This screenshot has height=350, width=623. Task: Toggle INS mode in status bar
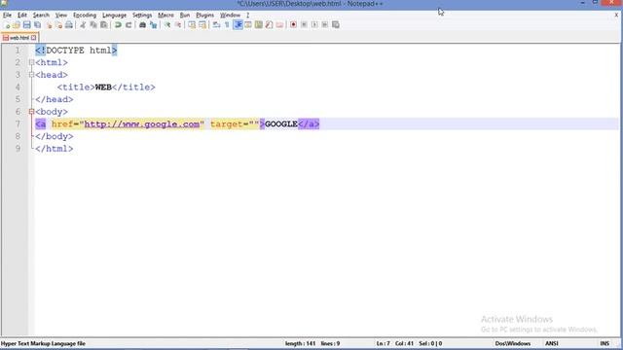pos(605,343)
